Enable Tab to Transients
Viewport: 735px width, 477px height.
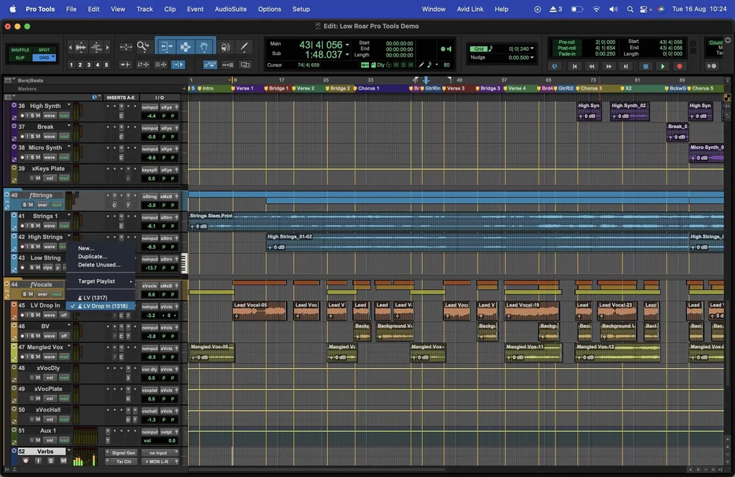click(177, 65)
